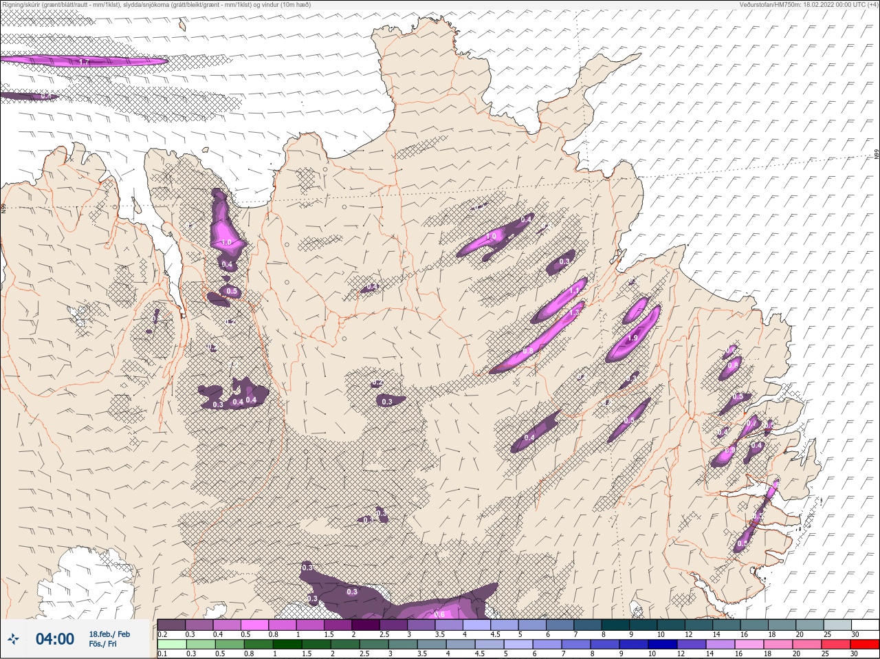The height and width of the screenshot is (659, 880).
Task: Click the N99 label on the left edge
Action: pos(3,207)
